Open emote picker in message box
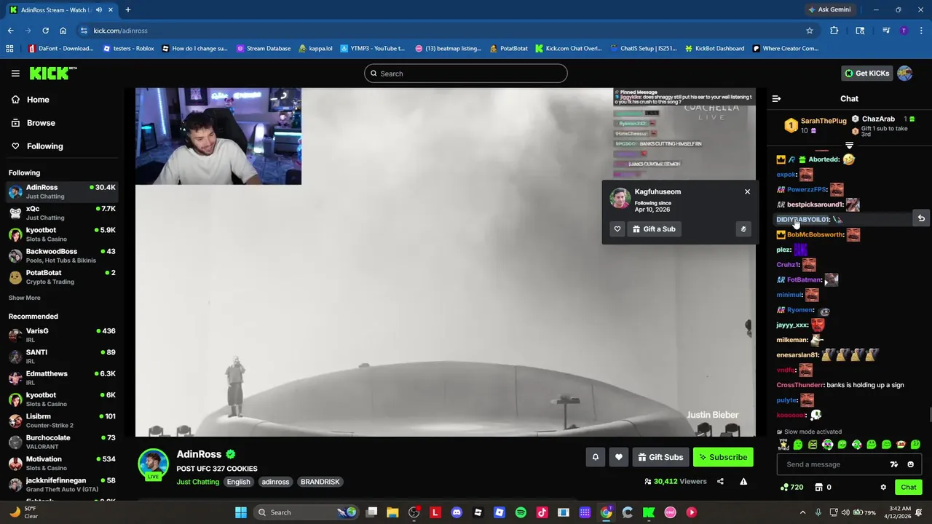This screenshot has width=932, height=524. click(x=910, y=464)
